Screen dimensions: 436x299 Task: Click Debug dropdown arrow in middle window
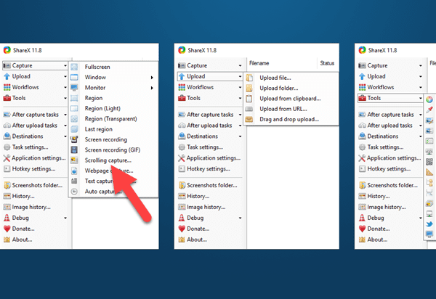[240, 218]
